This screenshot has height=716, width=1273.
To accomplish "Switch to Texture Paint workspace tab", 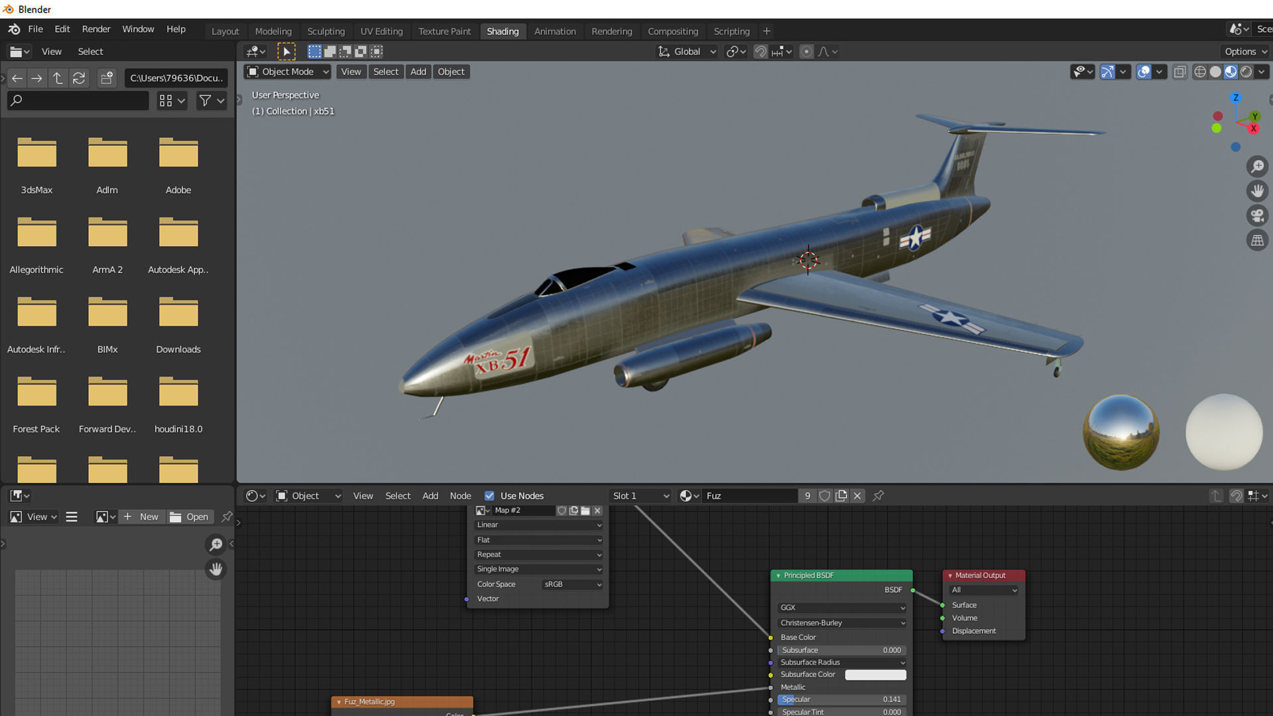I will [444, 31].
